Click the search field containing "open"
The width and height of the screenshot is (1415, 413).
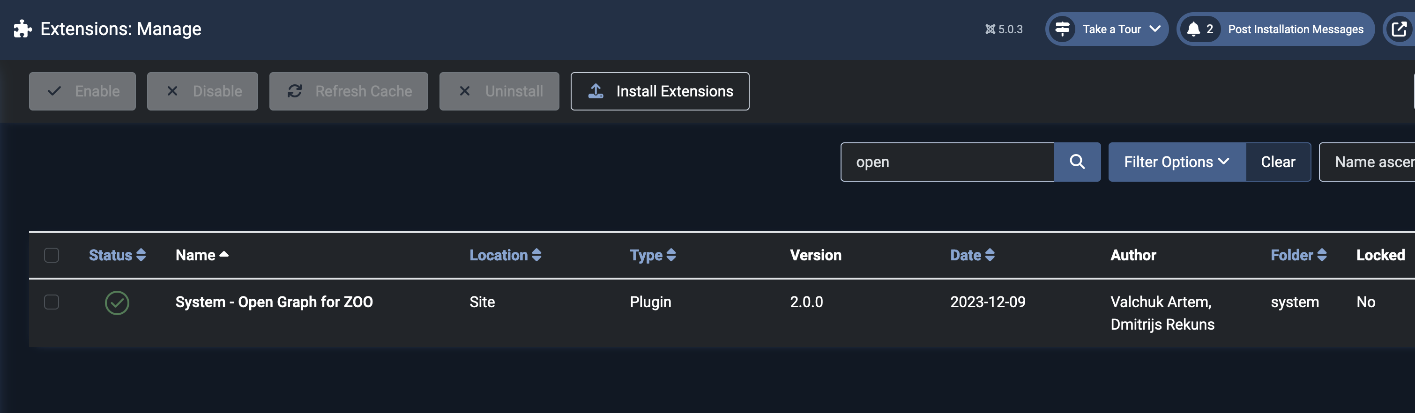click(947, 162)
